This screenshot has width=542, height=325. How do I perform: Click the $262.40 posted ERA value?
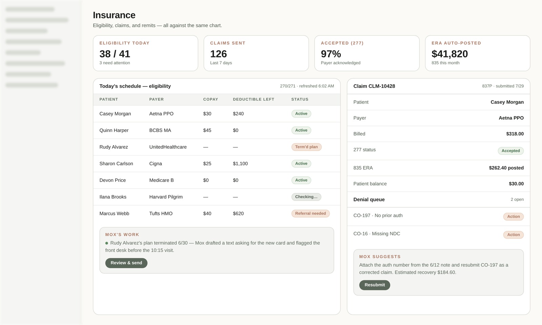tap(506, 168)
